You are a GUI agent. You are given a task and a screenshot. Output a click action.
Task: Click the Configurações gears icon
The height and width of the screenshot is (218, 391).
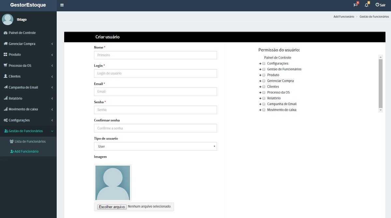5,120
